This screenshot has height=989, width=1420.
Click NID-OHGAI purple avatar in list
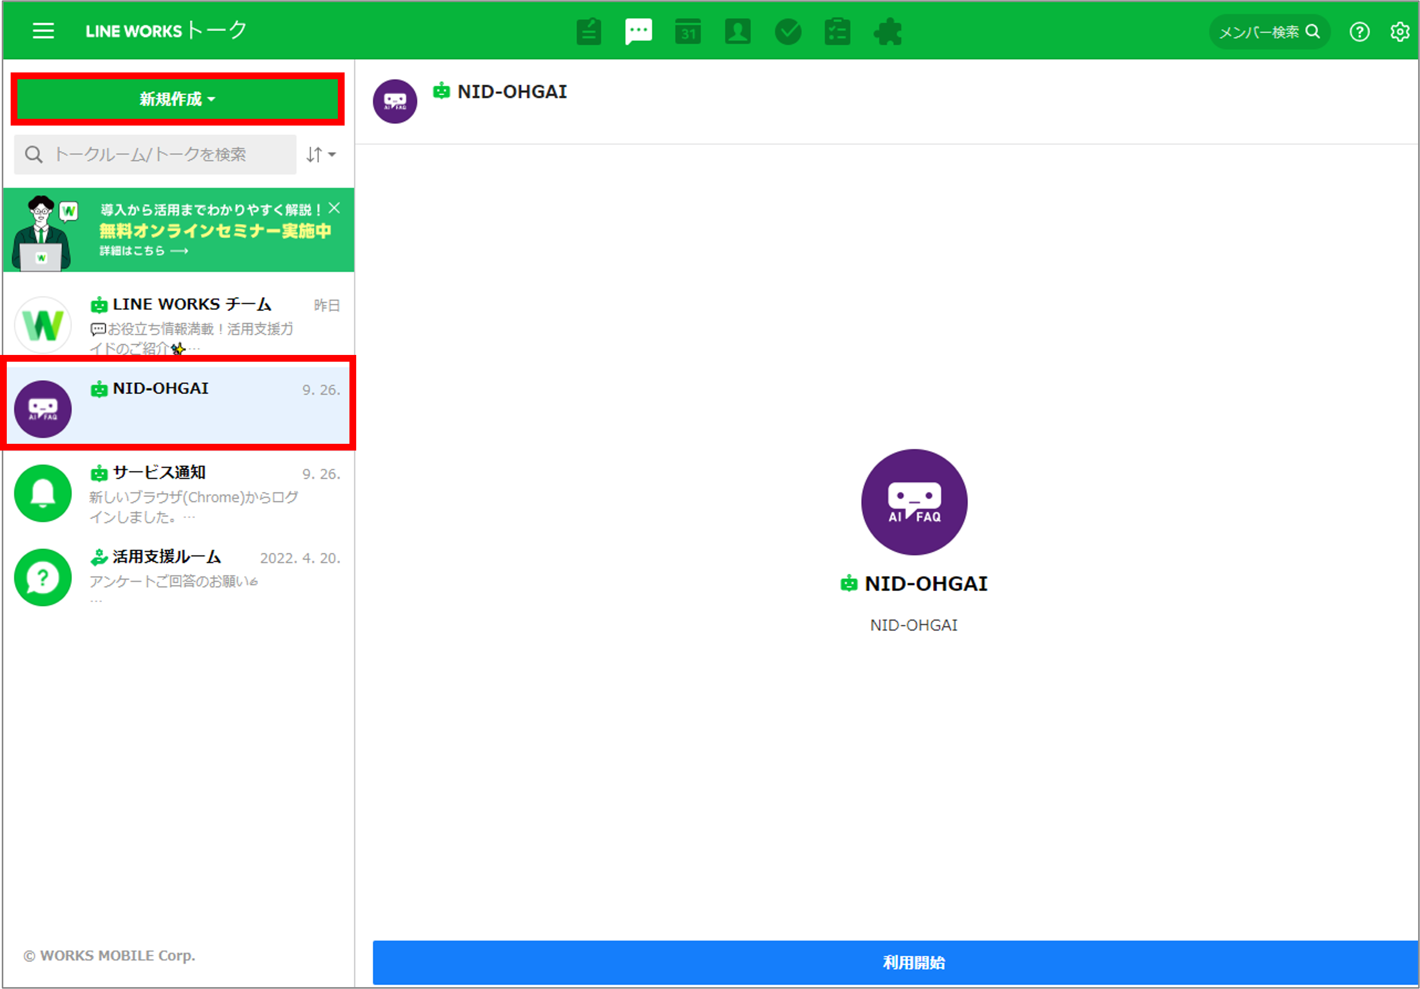(x=43, y=409)
